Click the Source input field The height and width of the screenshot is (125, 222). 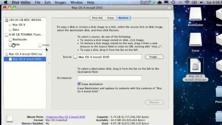tap(110, 57)
